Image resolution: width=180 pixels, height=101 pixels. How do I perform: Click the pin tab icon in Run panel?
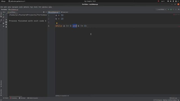point(3,26)
